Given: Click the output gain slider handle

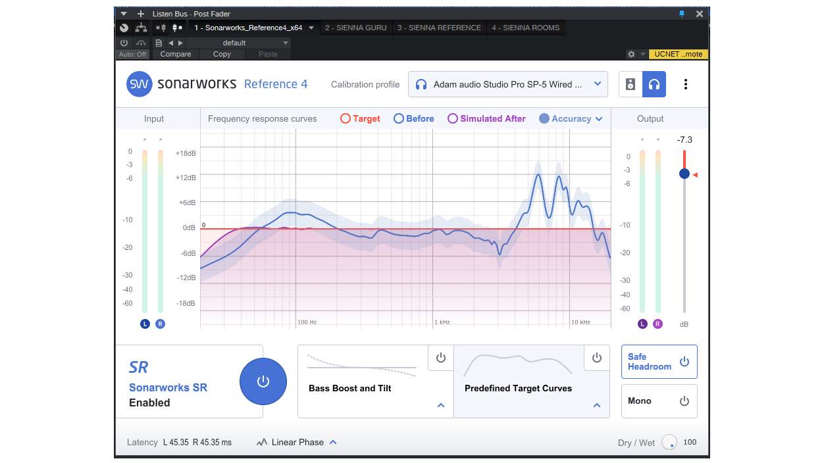Looking at the screenshot, I should pyautogui.click(x=684, y=174).
